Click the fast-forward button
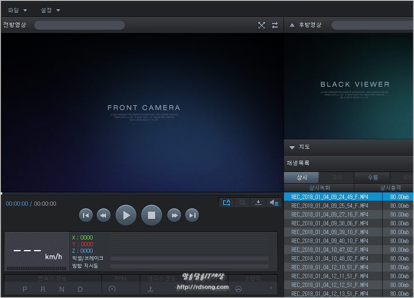Image resolution: width=414 pixels, height=298 pixels. 174,215
